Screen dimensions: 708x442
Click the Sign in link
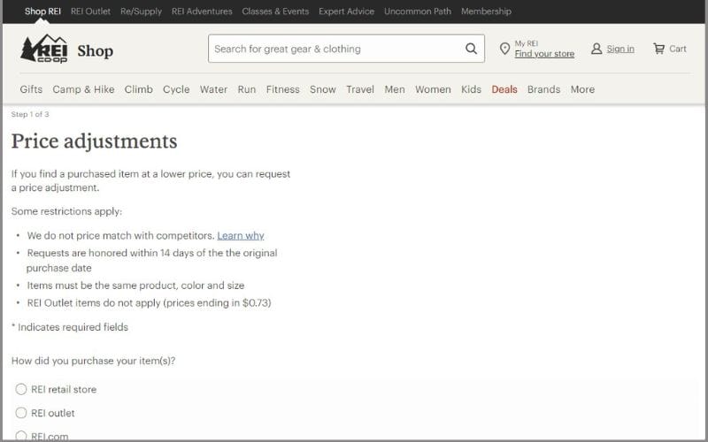pyautogui.click(x=620, y=49)
